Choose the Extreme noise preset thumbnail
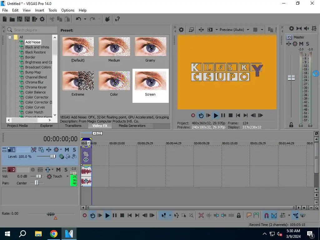Viewport: 320px width, 240px height. pos(78,81)
